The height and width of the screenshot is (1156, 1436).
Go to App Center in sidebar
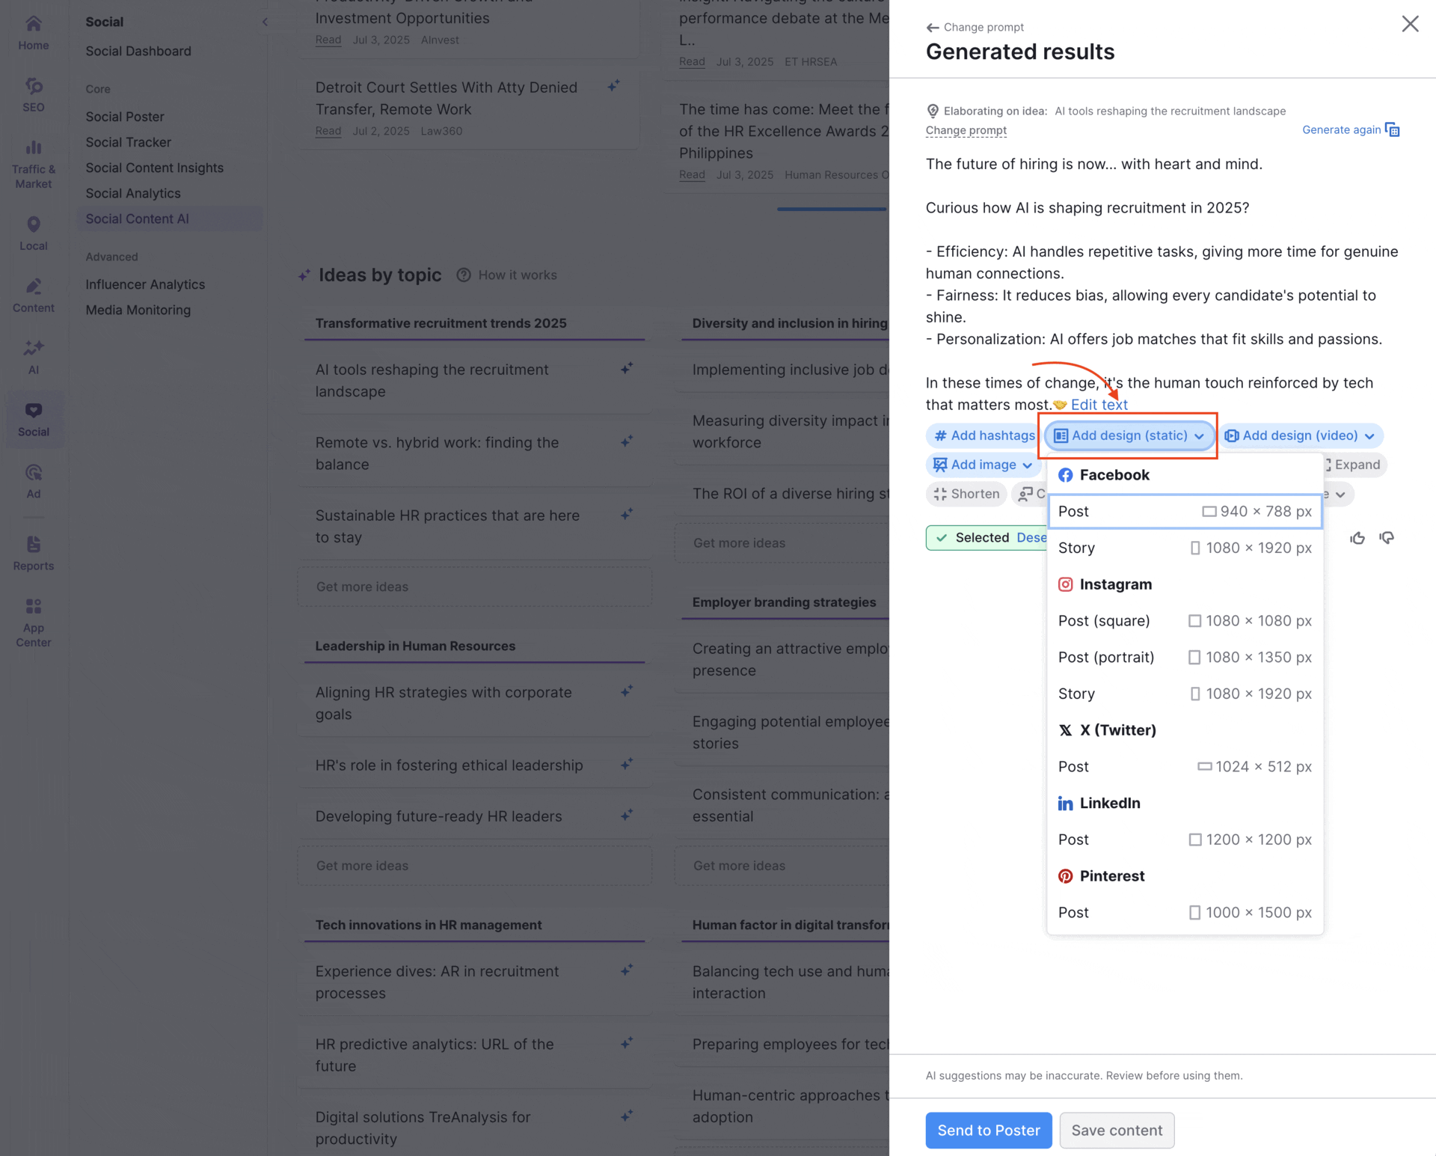coord(34,622)
